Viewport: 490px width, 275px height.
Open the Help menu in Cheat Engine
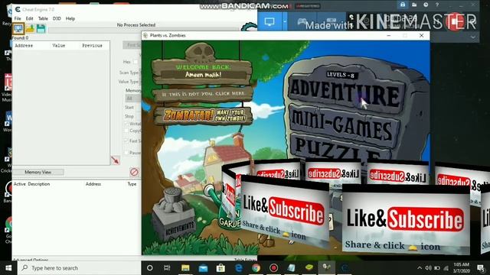point(70,18)
